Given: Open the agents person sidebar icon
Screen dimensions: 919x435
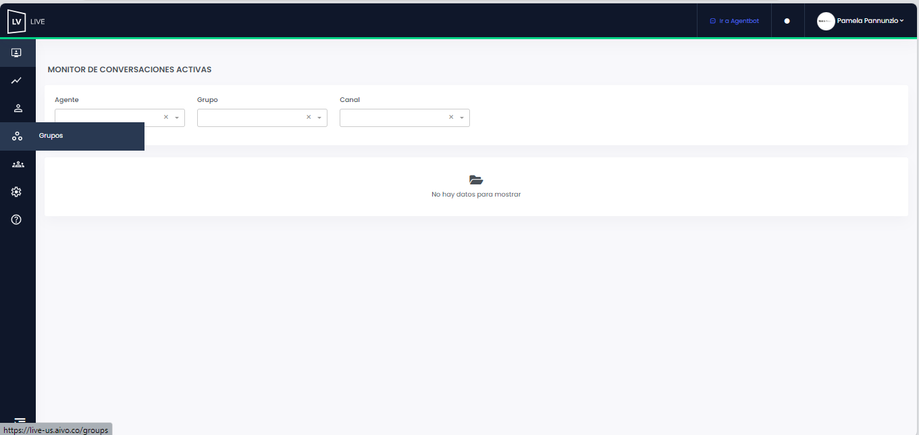Looking at the screenshot, I should pyautogui.click(x=18, y=108).
